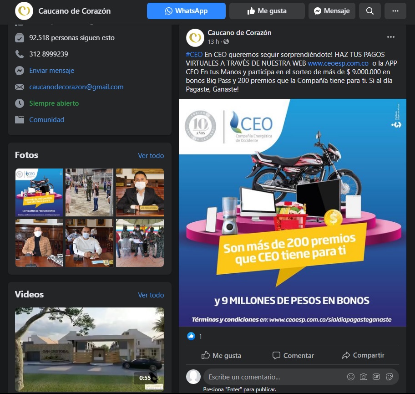Open the photo of man in white shirt
This screenshot has height=394, width=415.
[x=90, y=243]
